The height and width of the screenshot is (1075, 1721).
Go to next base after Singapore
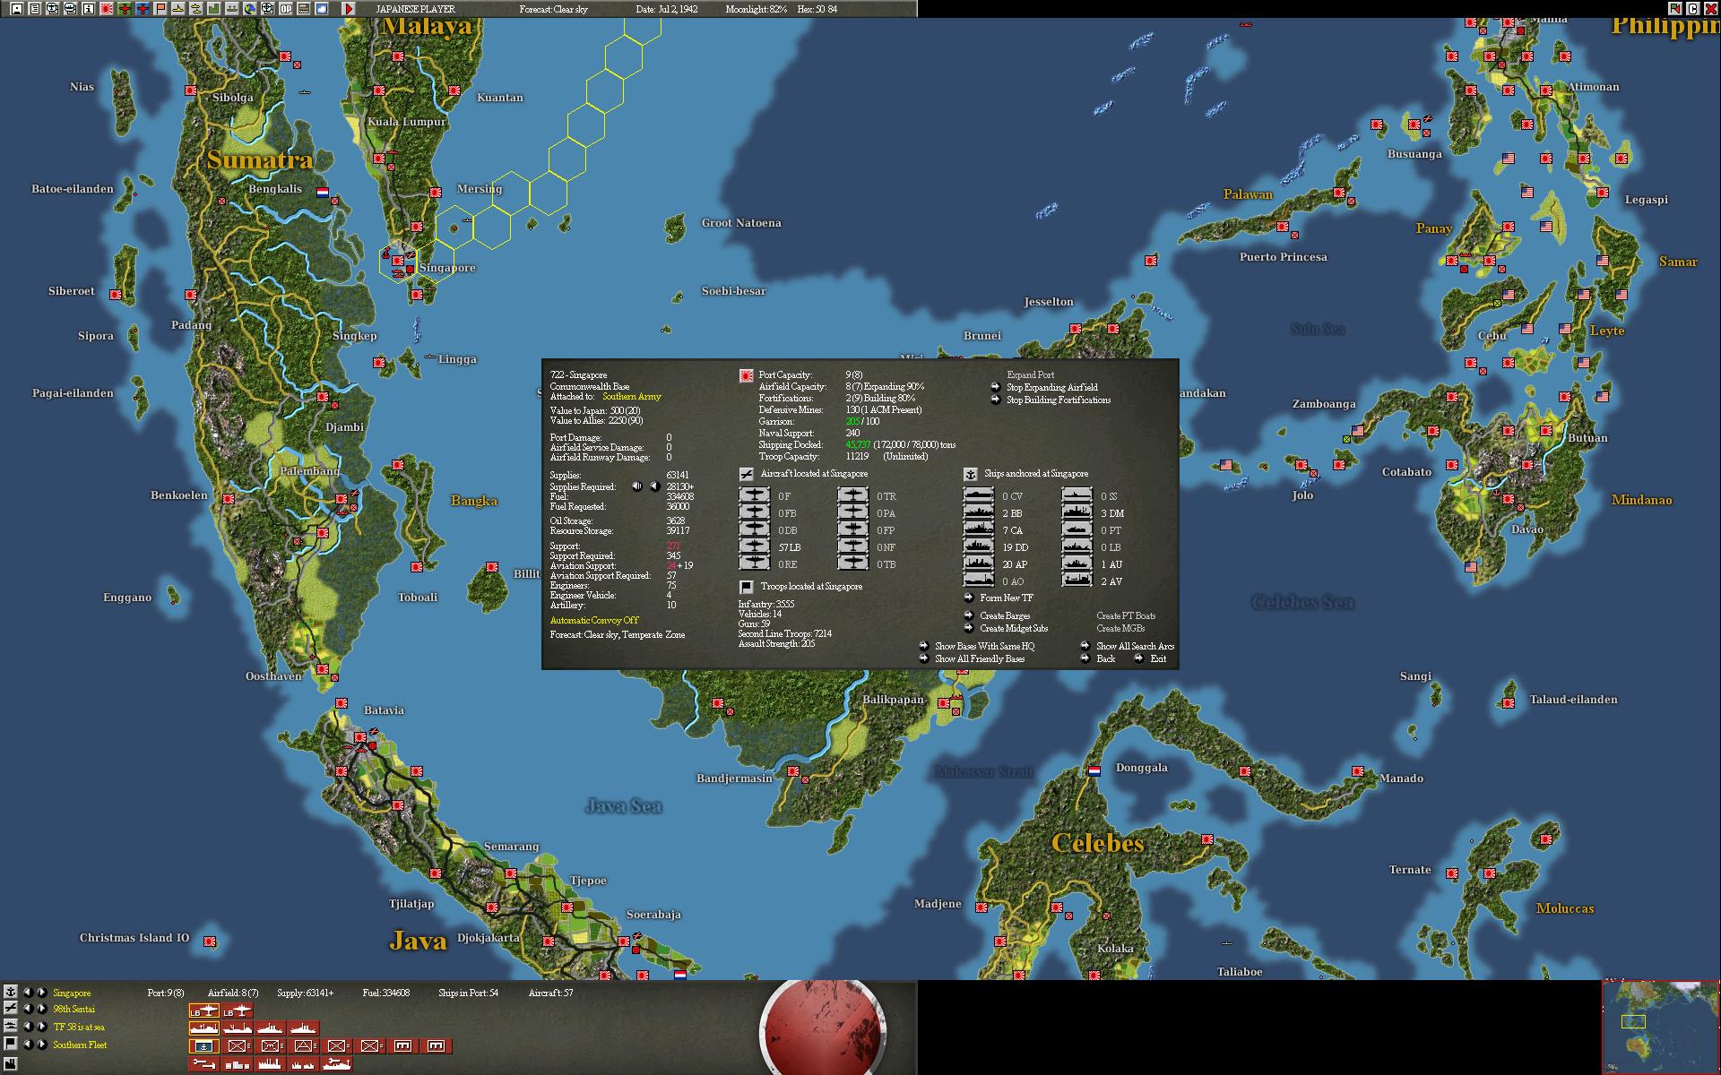tap(41, 992)
